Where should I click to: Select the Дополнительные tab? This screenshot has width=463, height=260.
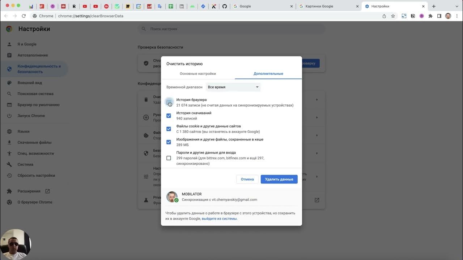pyautogui.click(x=268, y=74)
